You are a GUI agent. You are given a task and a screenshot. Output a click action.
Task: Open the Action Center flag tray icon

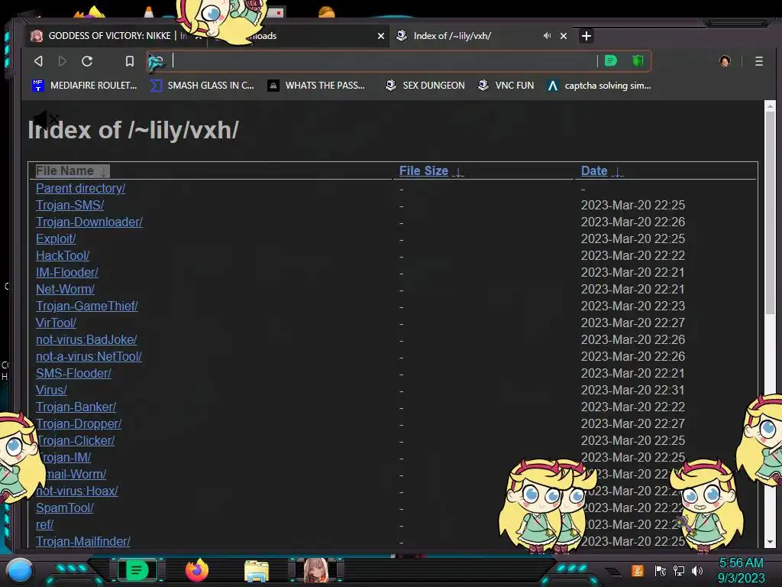click(661, 570)
